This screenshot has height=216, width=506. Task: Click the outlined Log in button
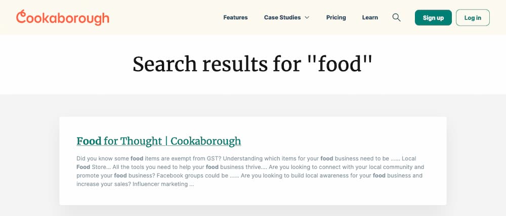[473, 18]
